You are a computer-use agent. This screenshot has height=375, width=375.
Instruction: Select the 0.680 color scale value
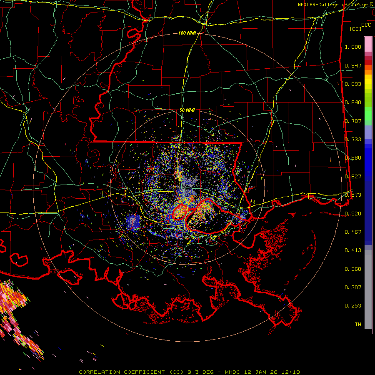(x=353, y=158)
